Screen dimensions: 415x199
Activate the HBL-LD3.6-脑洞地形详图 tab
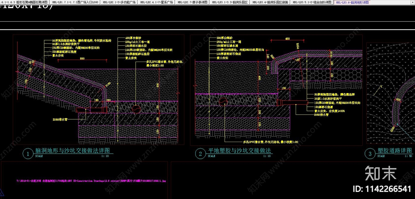tap(352, 2)
